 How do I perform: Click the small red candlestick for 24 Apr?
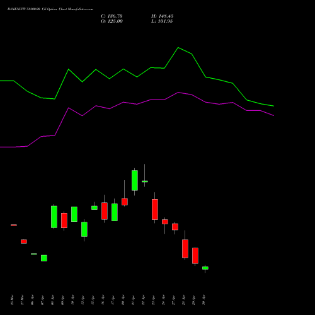(x=165, y=222)
